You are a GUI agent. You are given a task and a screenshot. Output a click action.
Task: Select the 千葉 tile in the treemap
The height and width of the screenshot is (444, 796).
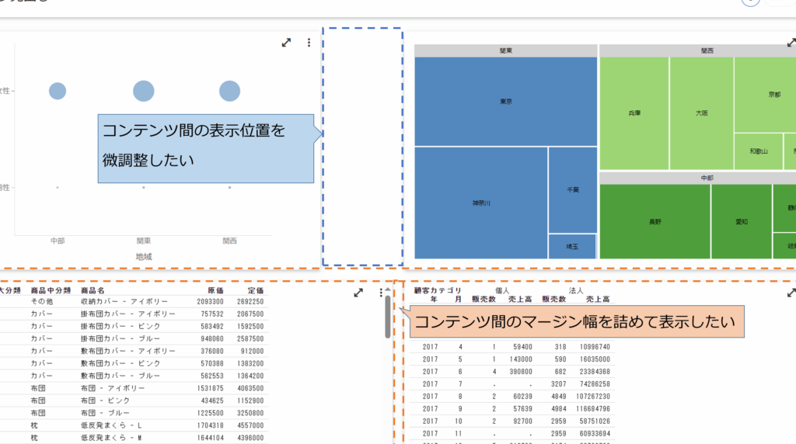(x=572, y=189)
